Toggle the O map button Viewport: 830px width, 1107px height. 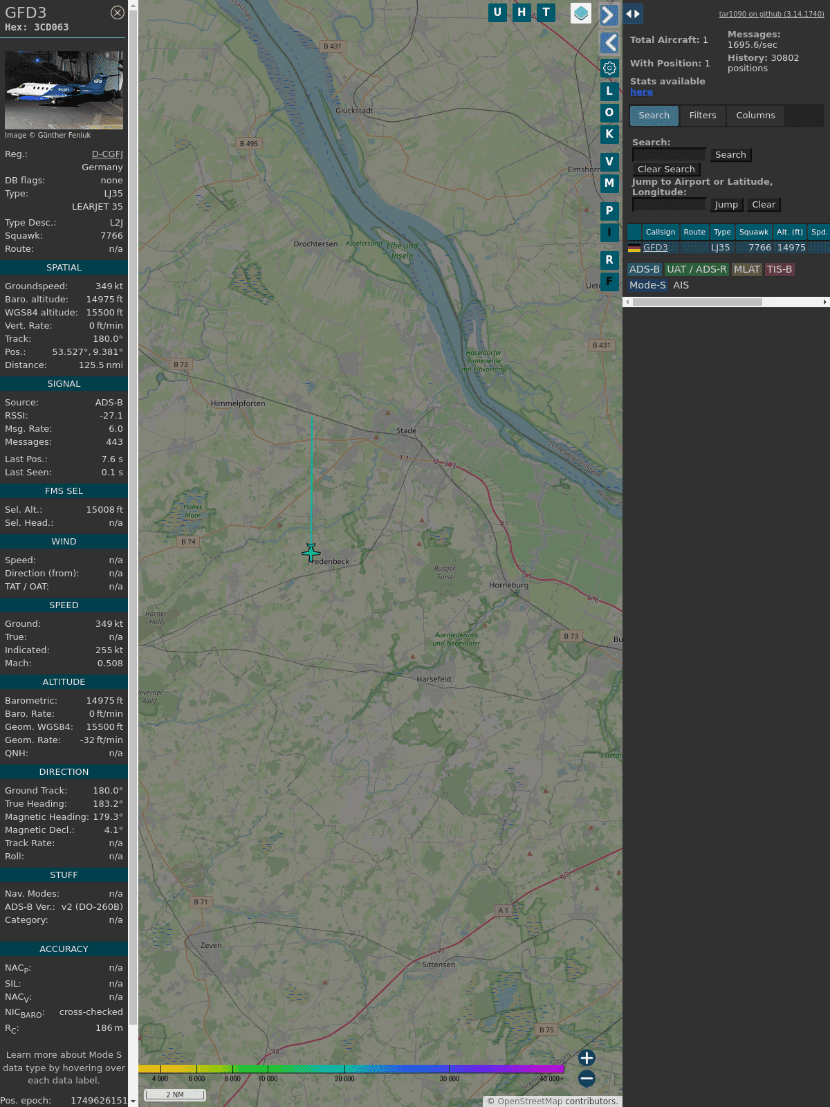(x=609, y=113)
